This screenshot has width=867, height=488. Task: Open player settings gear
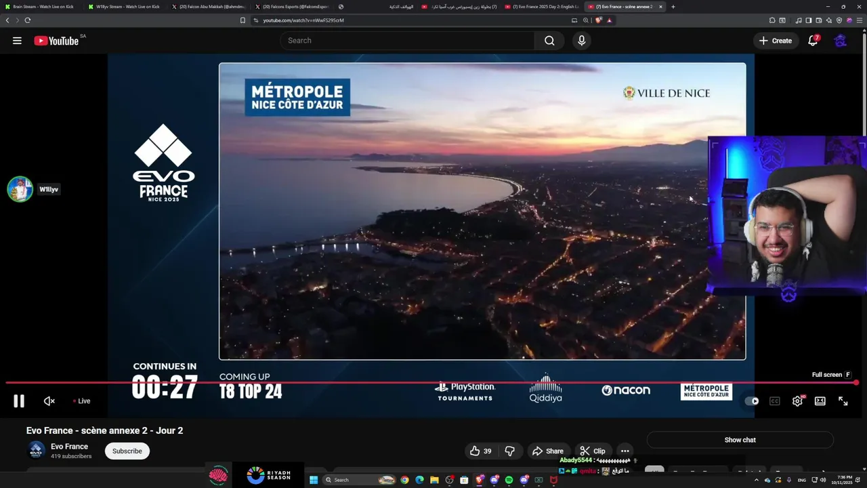797,401
